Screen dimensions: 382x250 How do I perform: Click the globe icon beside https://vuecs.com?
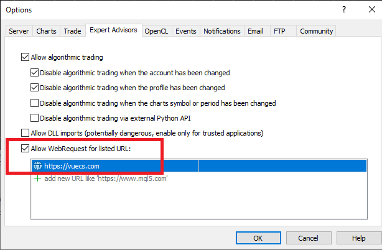tap(37, 166)
